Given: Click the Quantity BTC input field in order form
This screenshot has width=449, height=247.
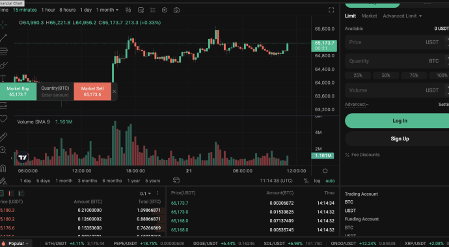Looking at the screenshot, I should click(x=397, y=61).
